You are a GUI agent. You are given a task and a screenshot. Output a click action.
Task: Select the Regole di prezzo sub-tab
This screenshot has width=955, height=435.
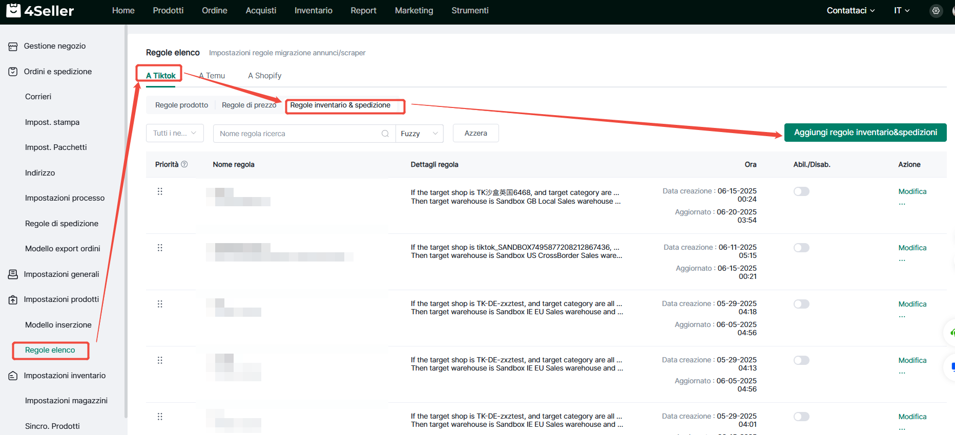pos(249,105)
